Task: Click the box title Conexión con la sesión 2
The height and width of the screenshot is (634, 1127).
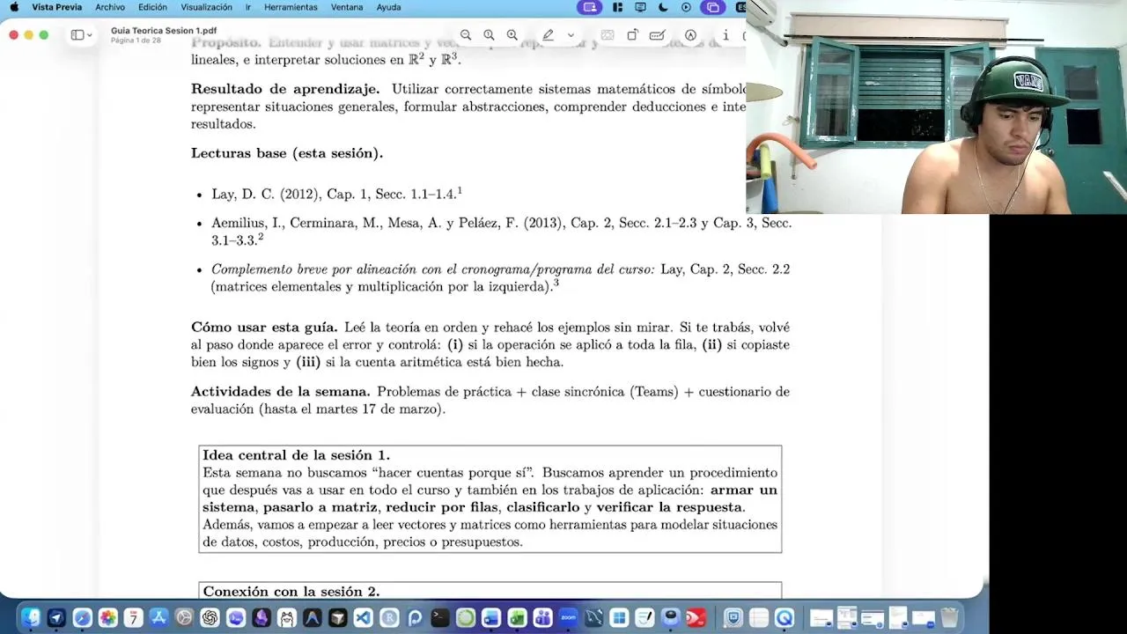Action: click(x=291, y=592)
